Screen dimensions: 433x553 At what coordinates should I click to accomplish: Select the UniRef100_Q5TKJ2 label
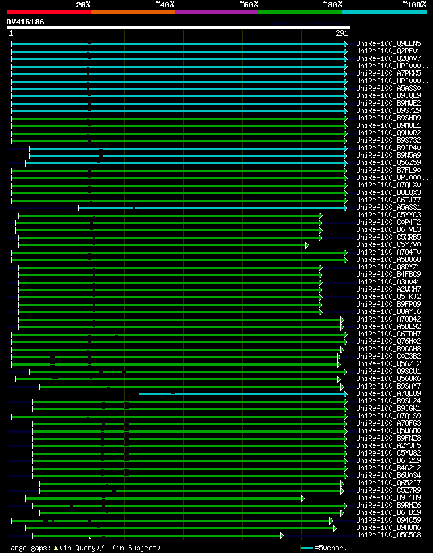click(x=388, y=296)
